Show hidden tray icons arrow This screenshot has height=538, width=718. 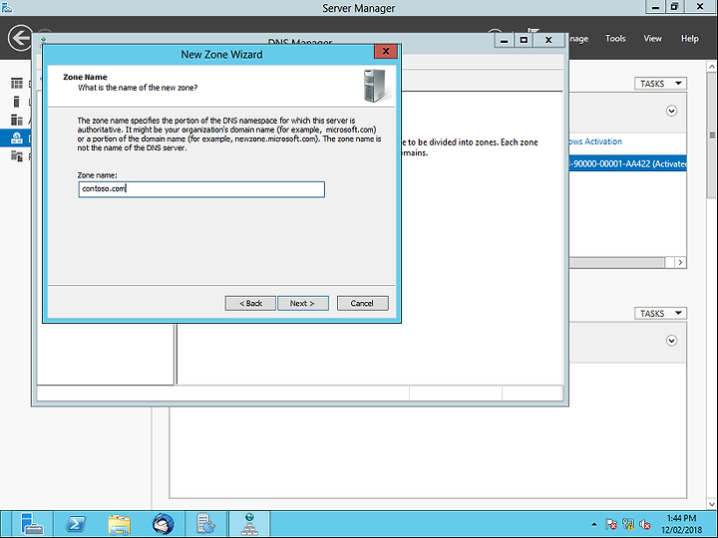pos(594,524)
